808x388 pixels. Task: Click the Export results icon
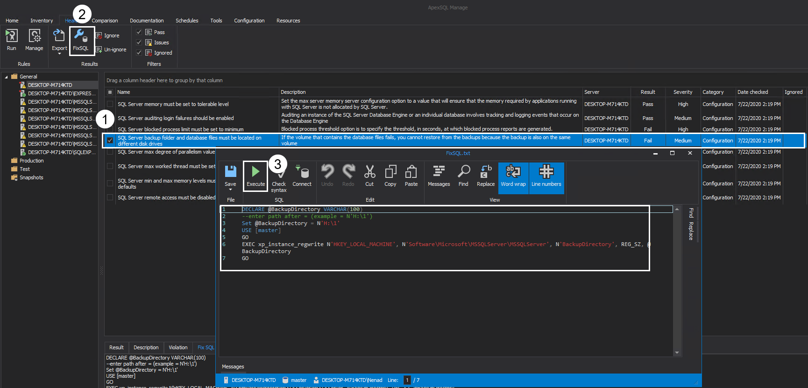(59, 39)
